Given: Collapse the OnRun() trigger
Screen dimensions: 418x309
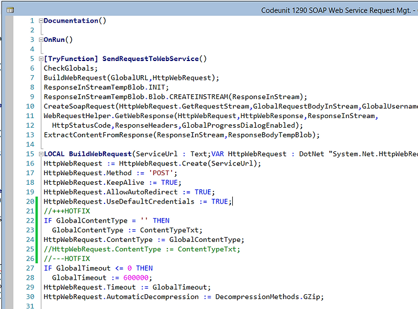Looking at the screenshot, I should (x=41, y=40).
